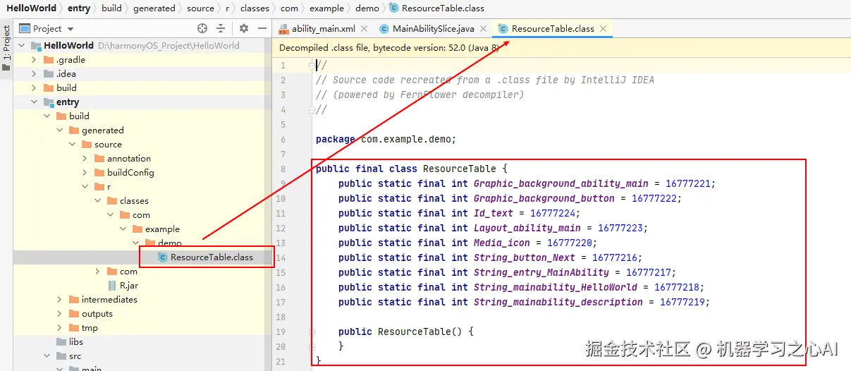This screenshot has width=851, height=371.
Task: Click 'package com.example.demo;' in the editor
Action: pos(386,139)
